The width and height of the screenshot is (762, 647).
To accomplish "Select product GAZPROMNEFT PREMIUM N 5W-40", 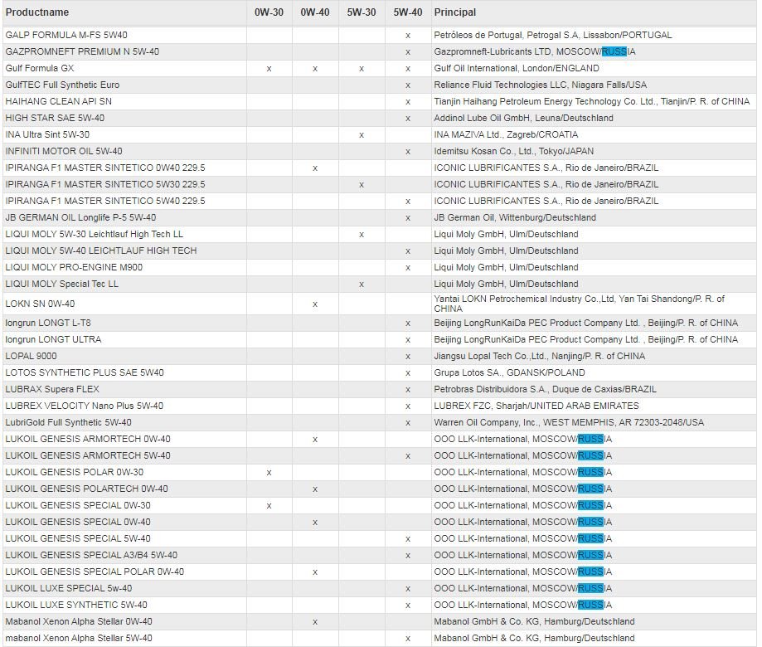I will point(82,51).
